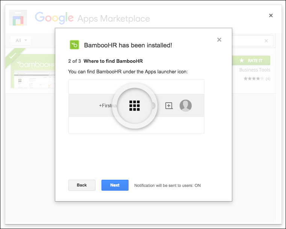The height and width of the screenshot is (229, 286).
Task: Open the All category dropdown
Action: click(x=21, y=40)
